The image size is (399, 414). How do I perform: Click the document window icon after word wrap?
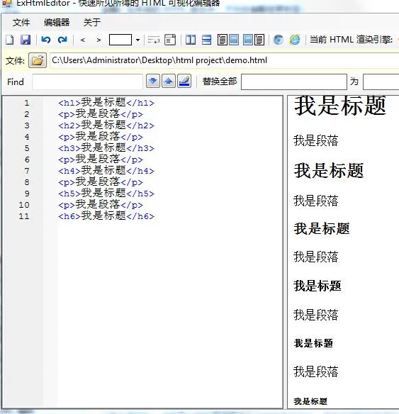click(170, 40)
